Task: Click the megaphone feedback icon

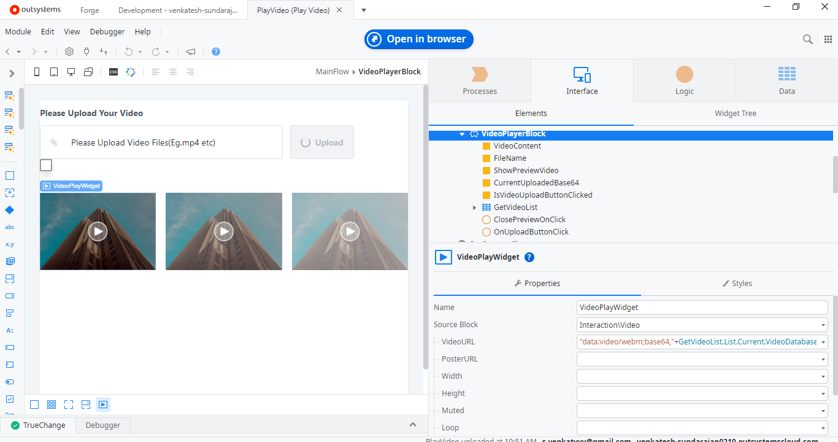Action: click(191, 52)
